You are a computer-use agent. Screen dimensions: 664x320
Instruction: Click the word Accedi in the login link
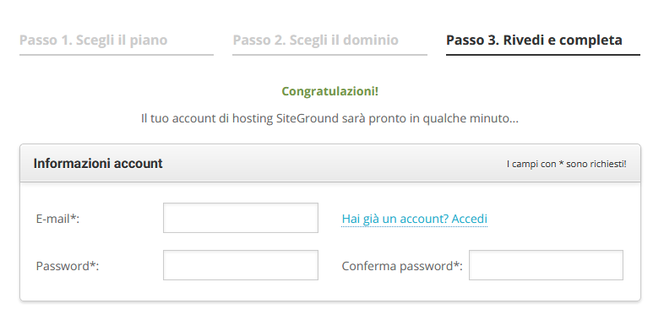click(470, 219)
